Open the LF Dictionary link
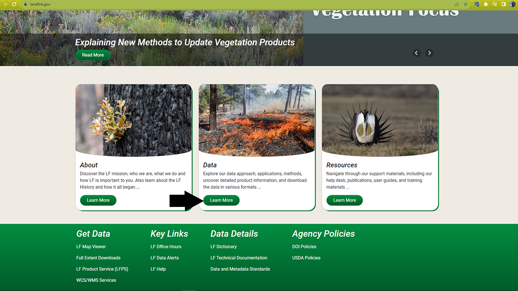 [224, 247]
